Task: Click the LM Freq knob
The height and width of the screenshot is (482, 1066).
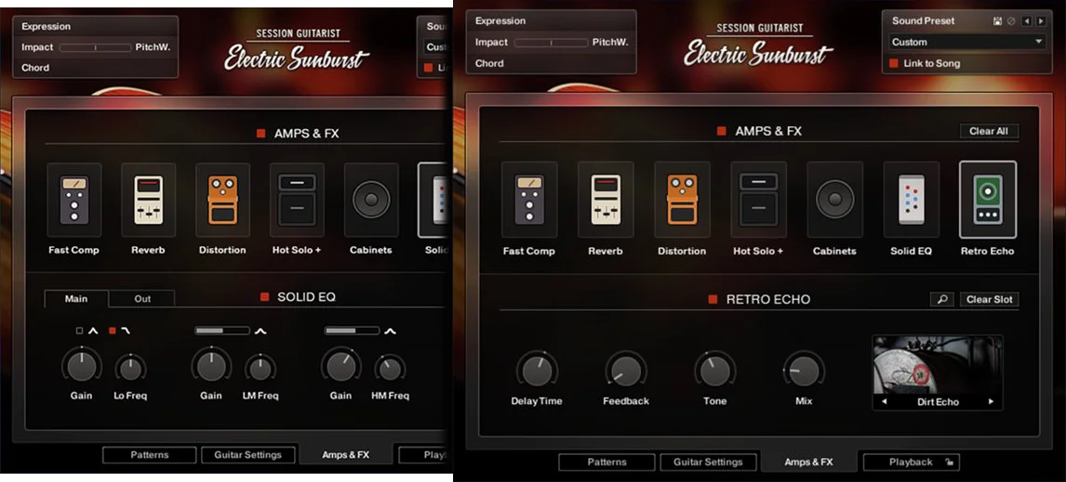Action: pyautogui.click(x=260, y=370)
